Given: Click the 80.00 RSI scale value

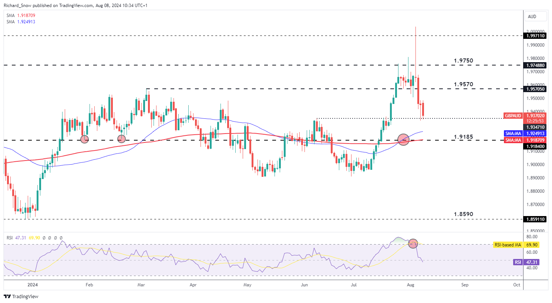Looking at the screenshot, I should point(532,237).
